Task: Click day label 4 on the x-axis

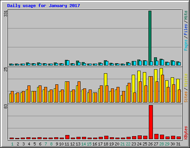Action: [29, 144]
